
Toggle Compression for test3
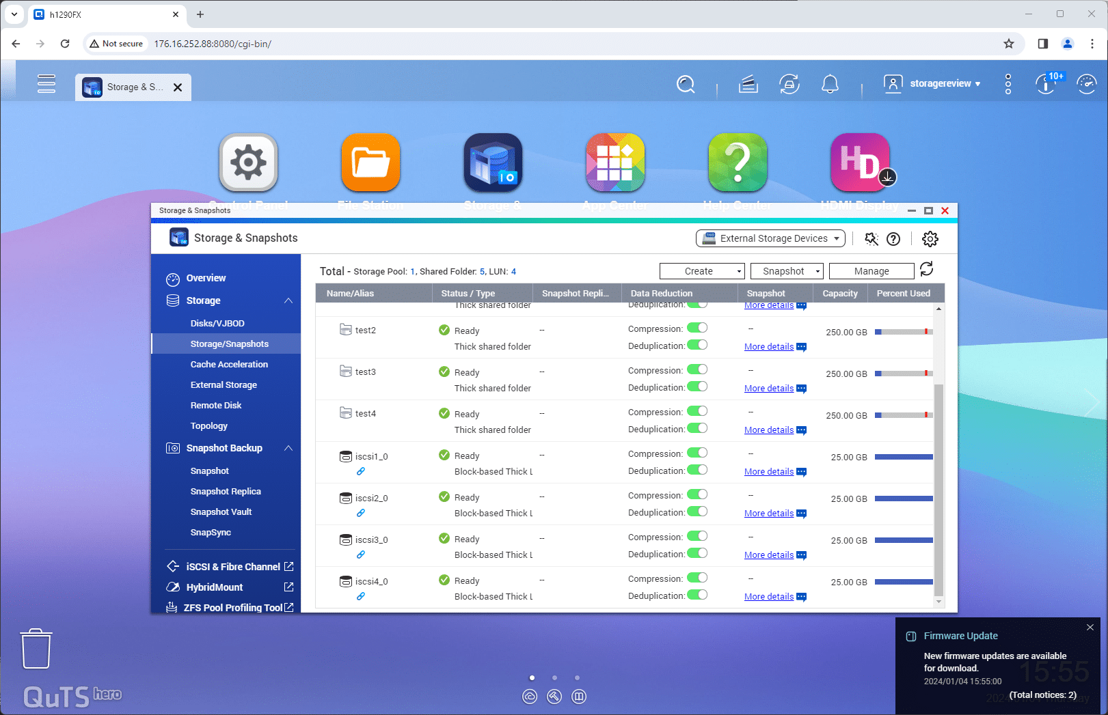(x=697, y=369)
